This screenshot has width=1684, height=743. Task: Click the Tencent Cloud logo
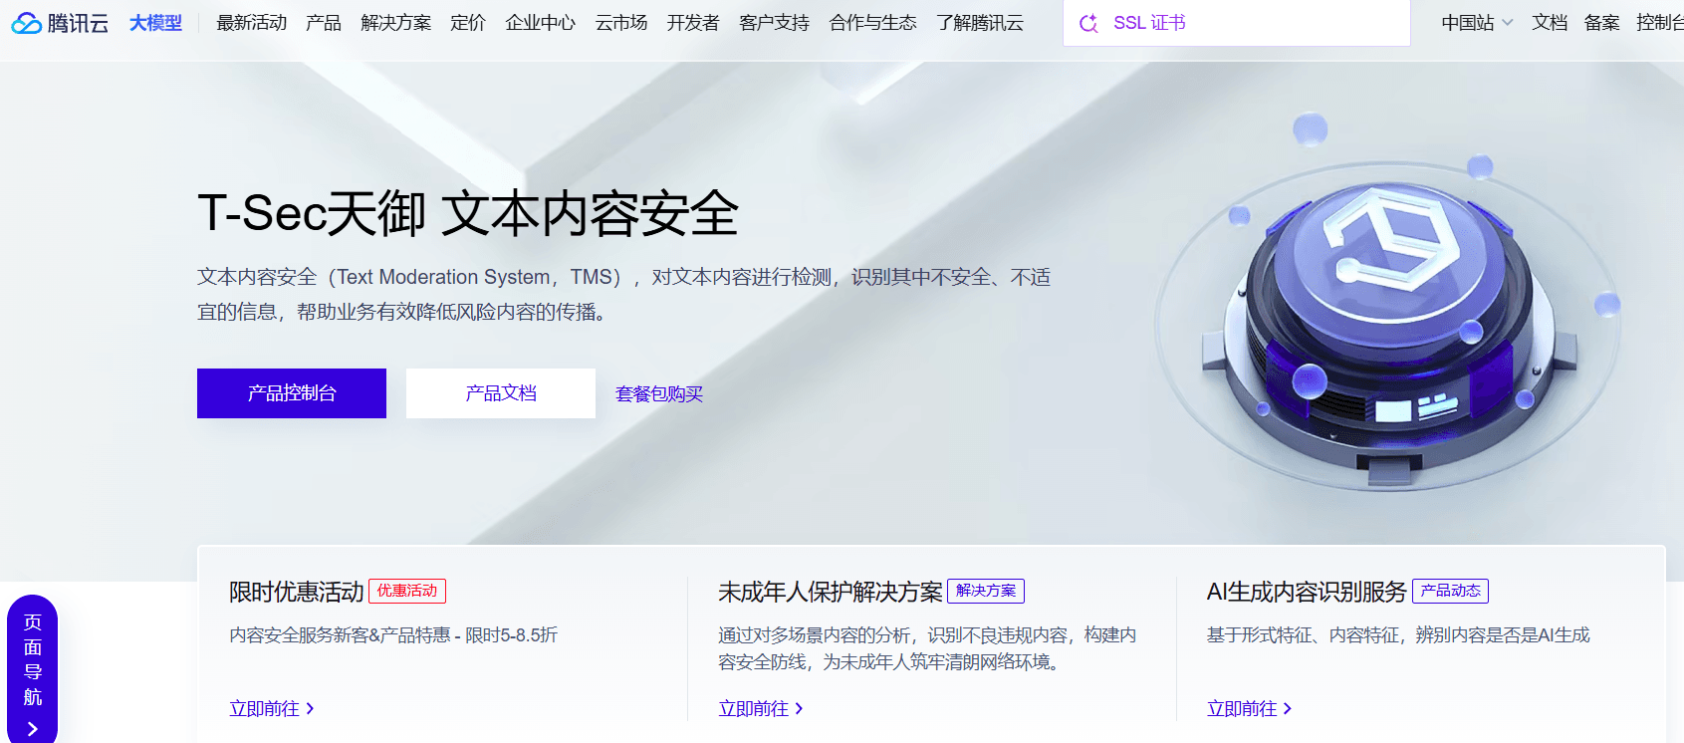(60, 23)
